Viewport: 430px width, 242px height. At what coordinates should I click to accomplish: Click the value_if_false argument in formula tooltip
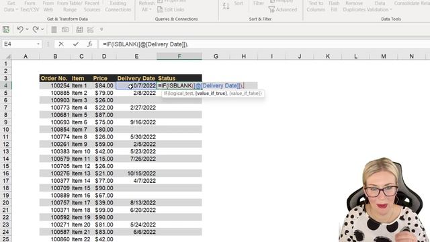point(245,93)
